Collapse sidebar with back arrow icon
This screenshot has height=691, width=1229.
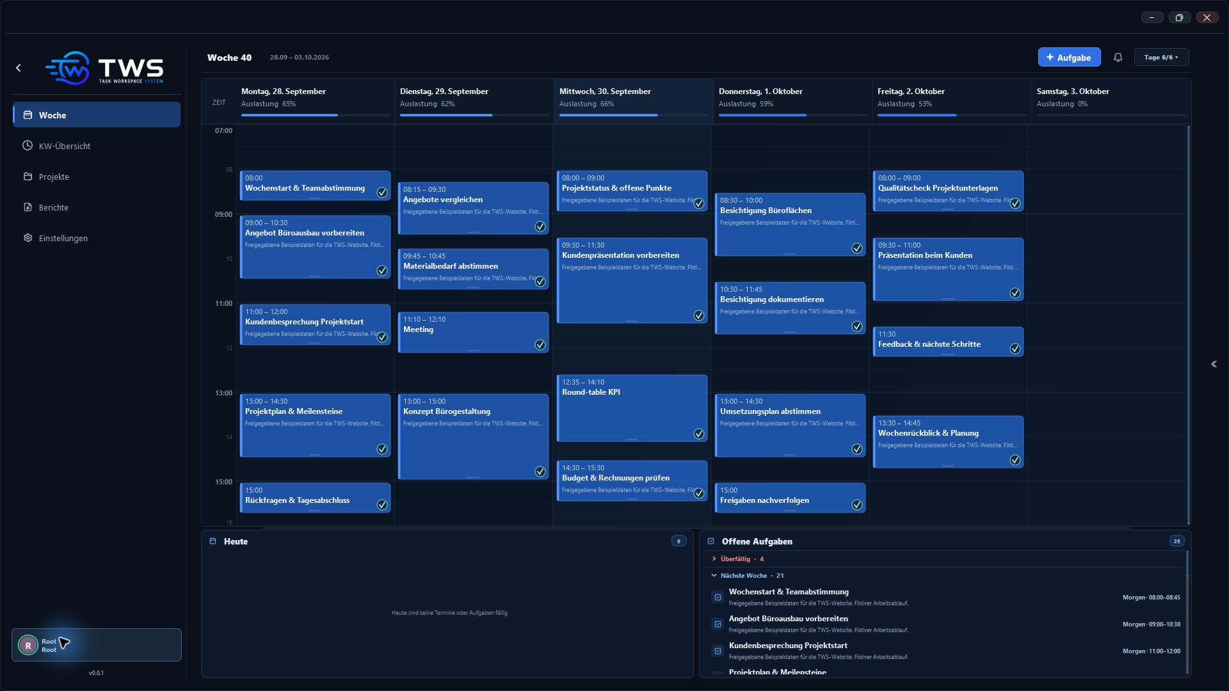[x=19, y=68]
